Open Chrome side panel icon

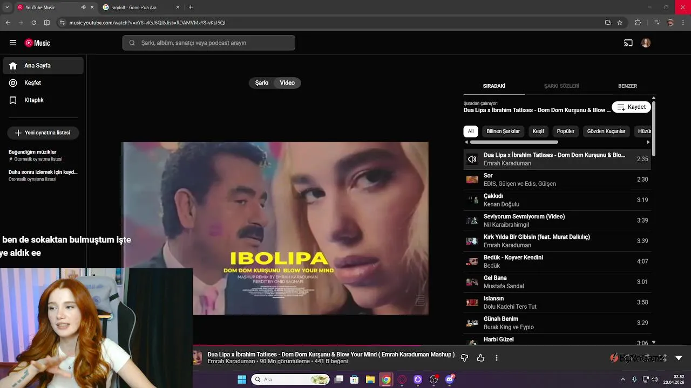tap(47, 23)
